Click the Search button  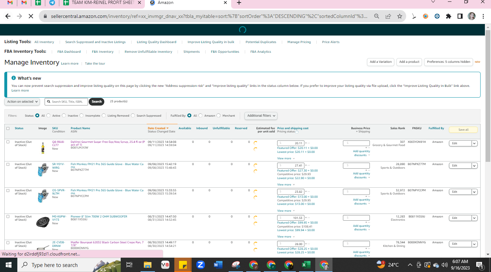97,102
